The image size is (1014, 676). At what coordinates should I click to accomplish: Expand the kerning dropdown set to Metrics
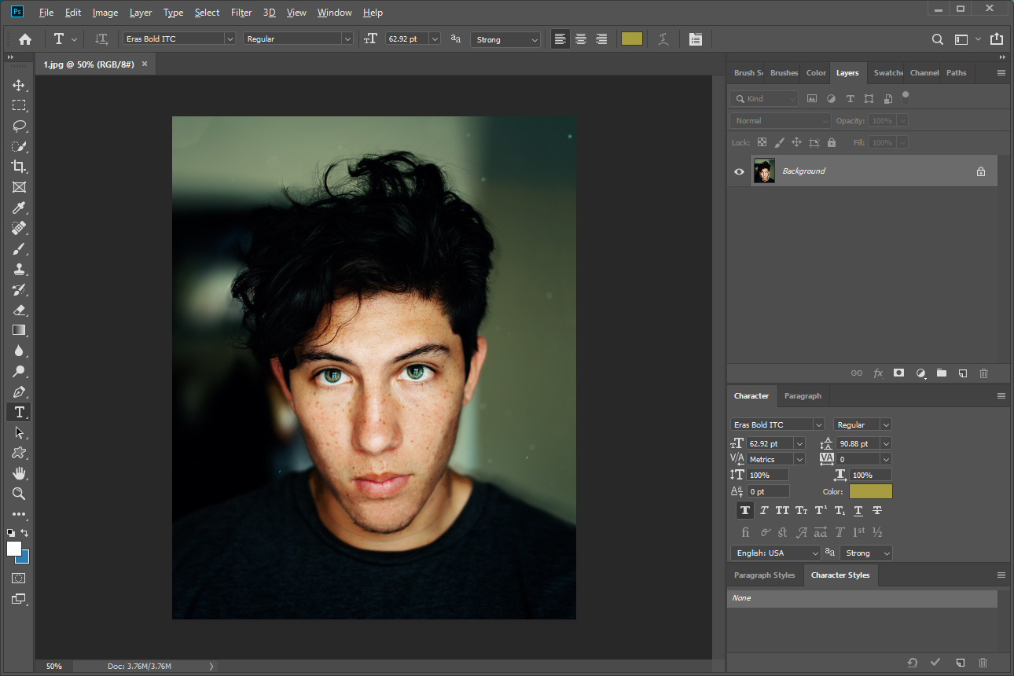[799, 458]
